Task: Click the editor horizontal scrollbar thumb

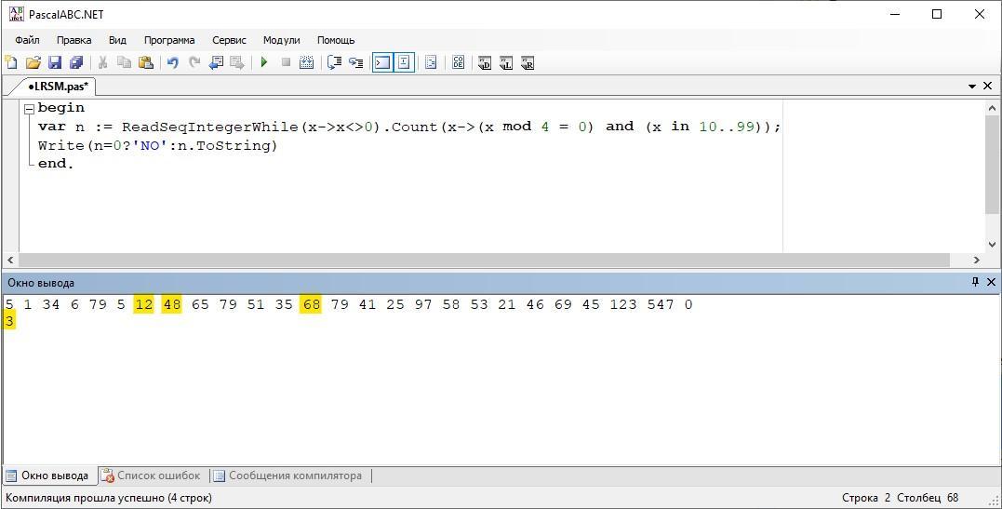Action: 484,261
